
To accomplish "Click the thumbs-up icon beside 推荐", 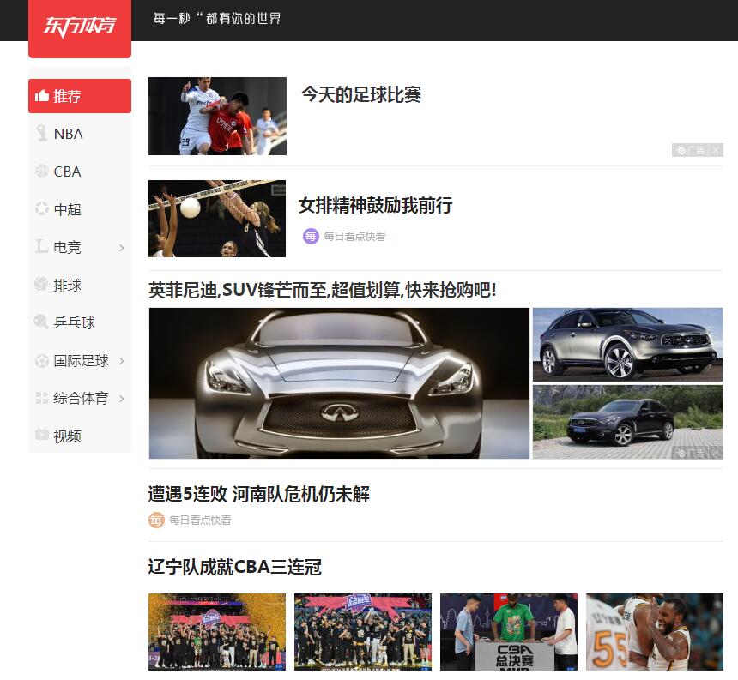I will point(42,96).
